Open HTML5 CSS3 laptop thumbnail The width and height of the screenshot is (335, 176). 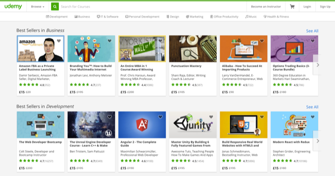(244, 124)
